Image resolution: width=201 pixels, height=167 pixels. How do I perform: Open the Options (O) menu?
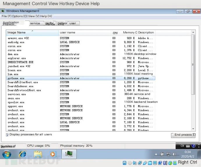coord(20,16)
